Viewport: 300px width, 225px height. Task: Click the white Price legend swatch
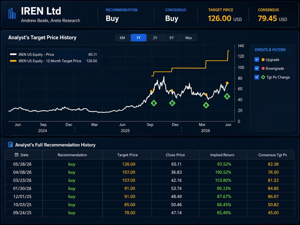tap(13, 54)
